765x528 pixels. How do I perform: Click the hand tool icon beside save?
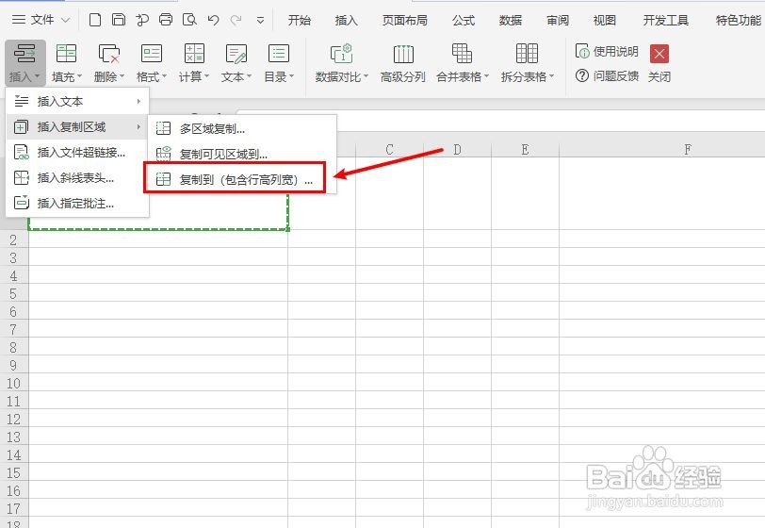point(142,20)
